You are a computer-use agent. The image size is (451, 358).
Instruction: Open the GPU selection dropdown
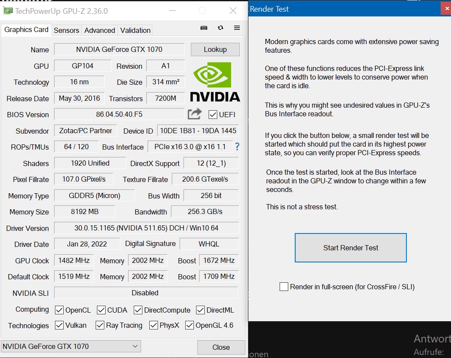(x=71, y=346)
